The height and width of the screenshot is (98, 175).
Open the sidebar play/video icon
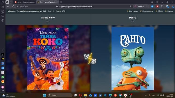3,20
